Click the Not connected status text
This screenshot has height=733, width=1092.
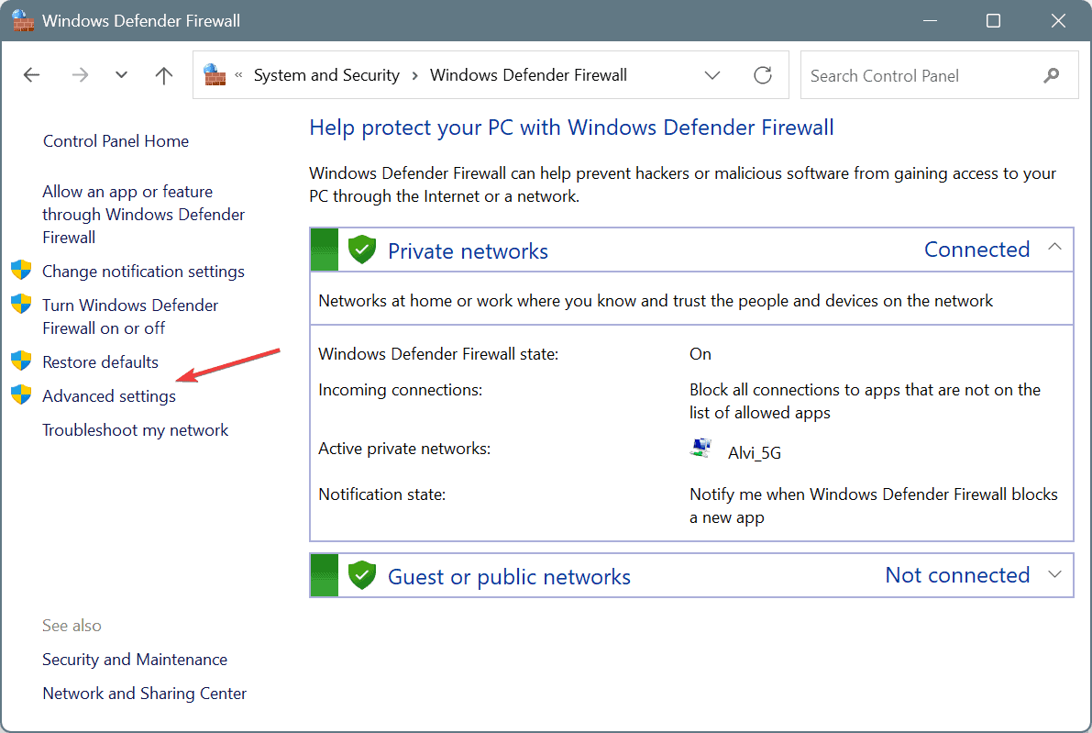click(x=957, y=575)
